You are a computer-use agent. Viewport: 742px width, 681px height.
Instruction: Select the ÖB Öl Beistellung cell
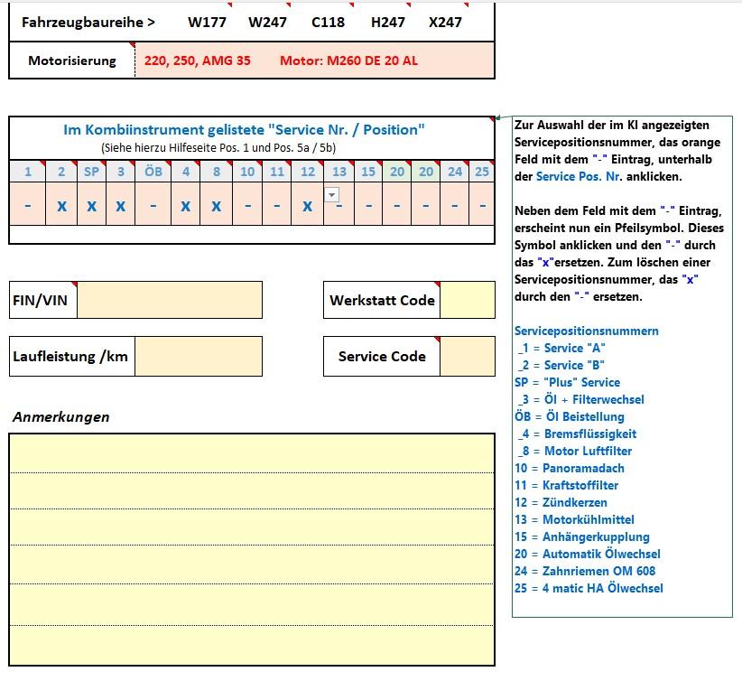[153, 204]
